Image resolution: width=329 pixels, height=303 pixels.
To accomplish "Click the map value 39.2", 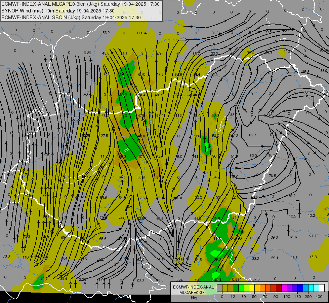I will click(292, 196).
